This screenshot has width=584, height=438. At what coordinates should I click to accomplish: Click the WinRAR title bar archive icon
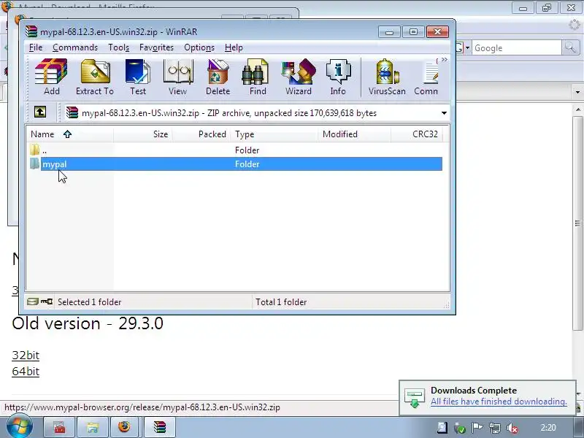coord(31,31)
